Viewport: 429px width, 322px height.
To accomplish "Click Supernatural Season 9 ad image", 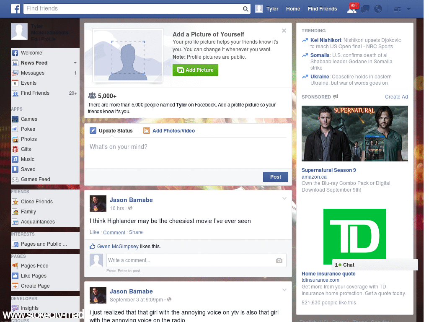I will (x=354, y=134).
